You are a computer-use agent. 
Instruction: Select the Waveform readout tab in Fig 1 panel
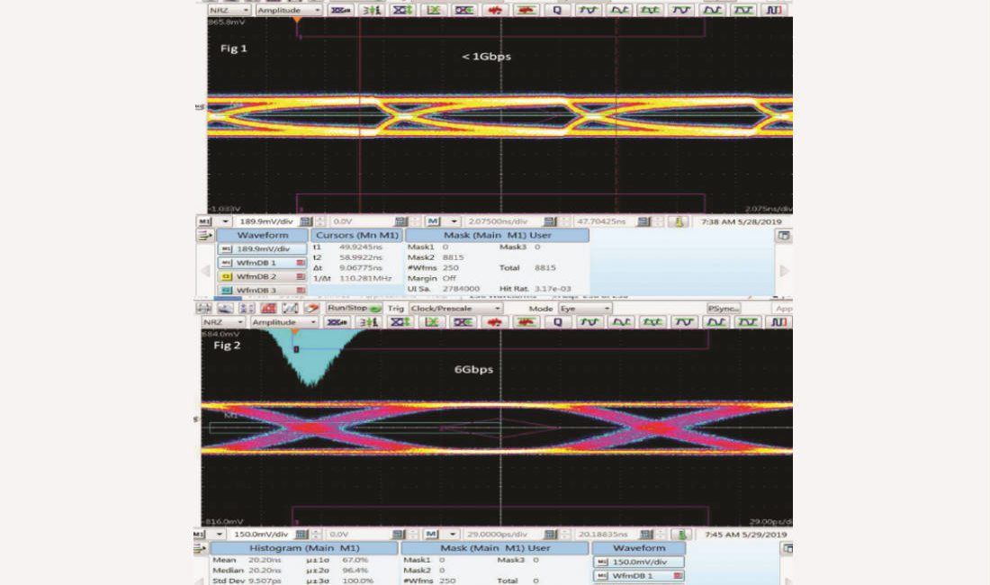263,235
